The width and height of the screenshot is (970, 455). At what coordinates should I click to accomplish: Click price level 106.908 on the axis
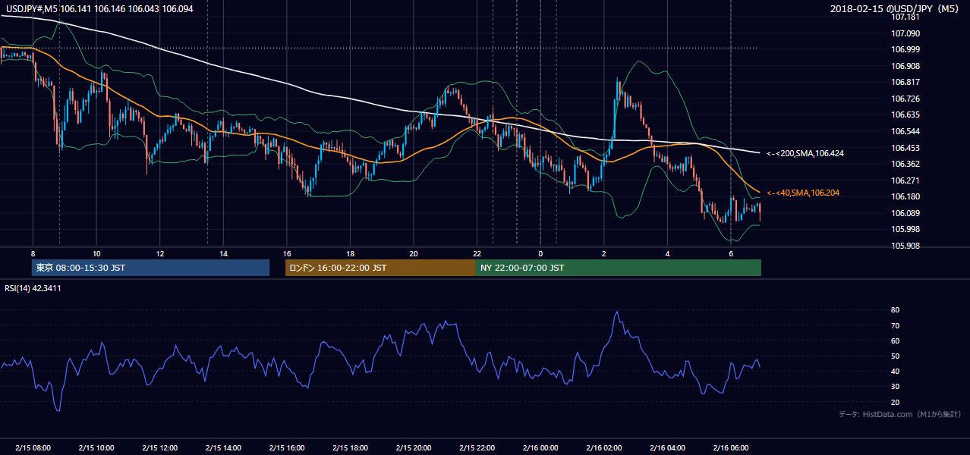click(x=905, y=66)
